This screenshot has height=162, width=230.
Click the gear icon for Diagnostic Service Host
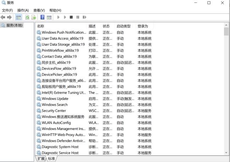39,153
